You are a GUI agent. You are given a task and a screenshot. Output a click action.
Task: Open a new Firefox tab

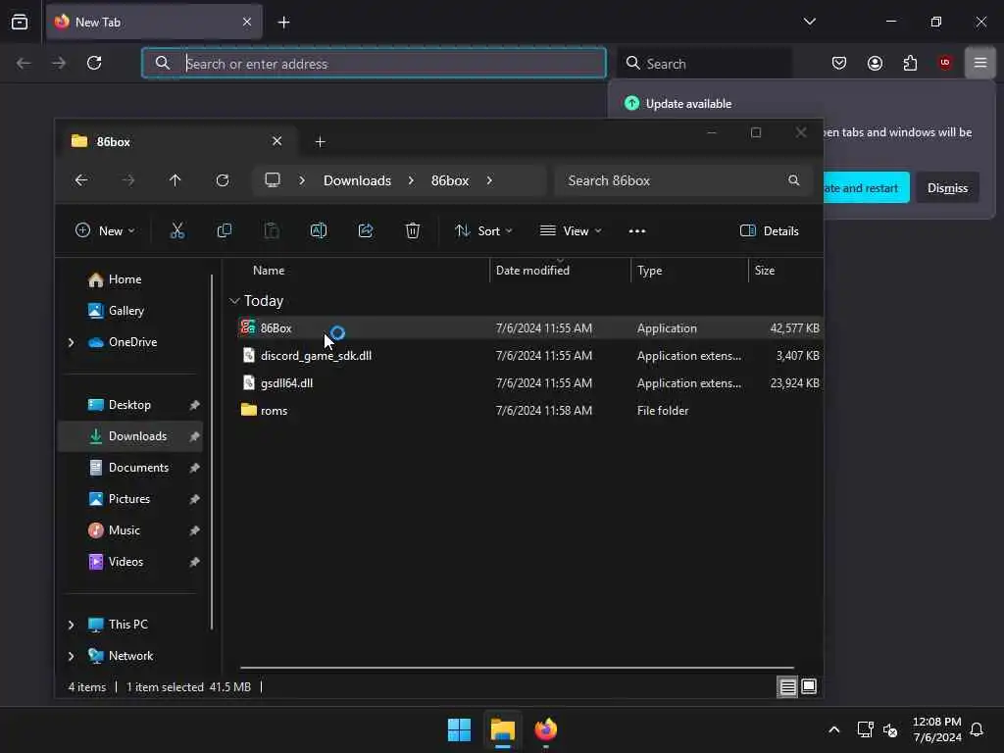coord(283,23)
